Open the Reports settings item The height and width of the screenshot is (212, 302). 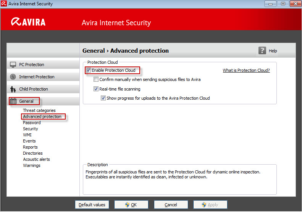30,147
